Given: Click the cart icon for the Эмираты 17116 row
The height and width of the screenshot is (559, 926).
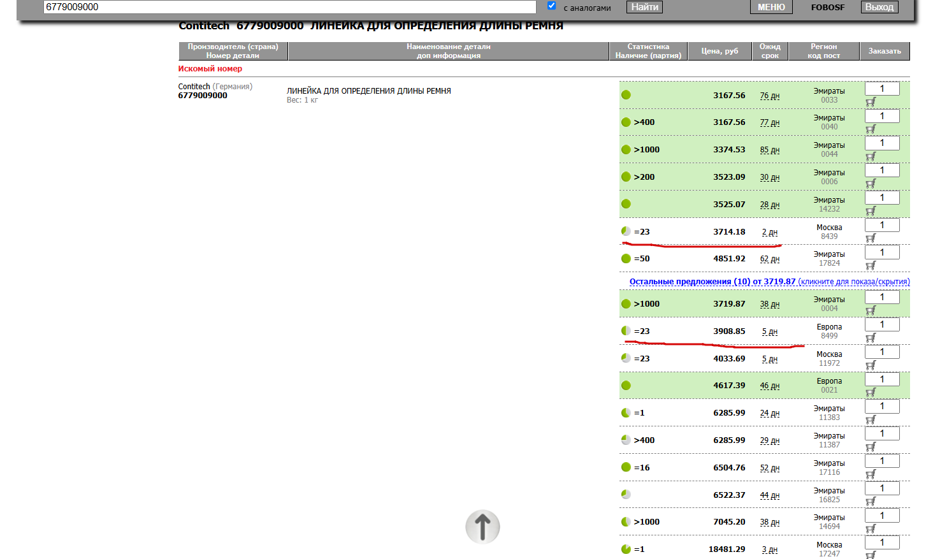Looking at the screenshot, I should (871, 474).
